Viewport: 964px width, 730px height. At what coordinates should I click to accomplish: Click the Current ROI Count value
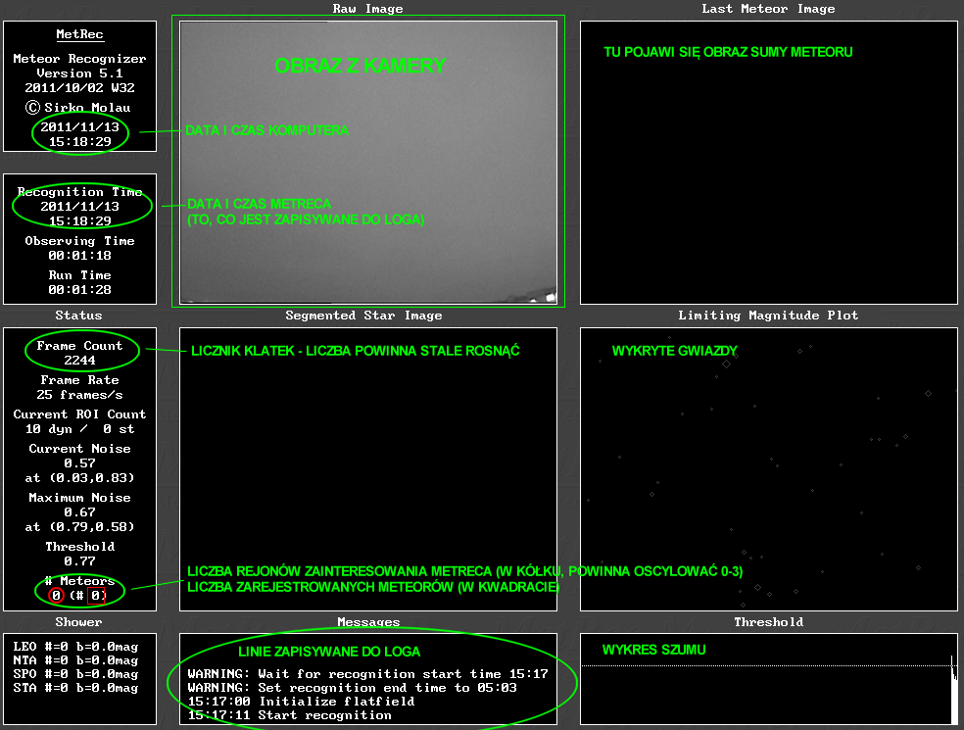tap(79, 429)
